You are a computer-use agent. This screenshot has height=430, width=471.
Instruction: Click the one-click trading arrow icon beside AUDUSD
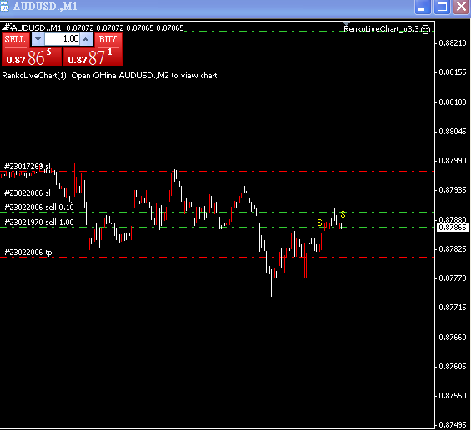(6, 27)
